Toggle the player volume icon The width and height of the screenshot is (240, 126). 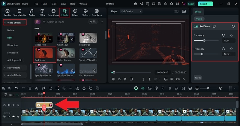coord(178,79)
